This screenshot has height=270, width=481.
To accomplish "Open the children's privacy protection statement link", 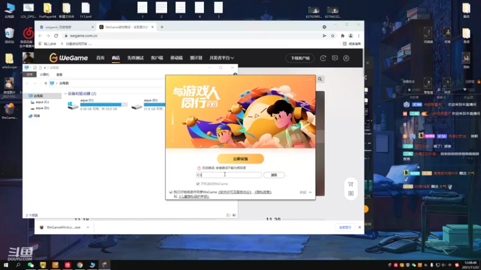I will [x=194, y=197].
